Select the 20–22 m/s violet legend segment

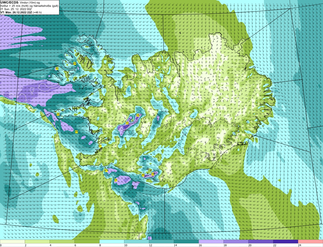[261, 241]
